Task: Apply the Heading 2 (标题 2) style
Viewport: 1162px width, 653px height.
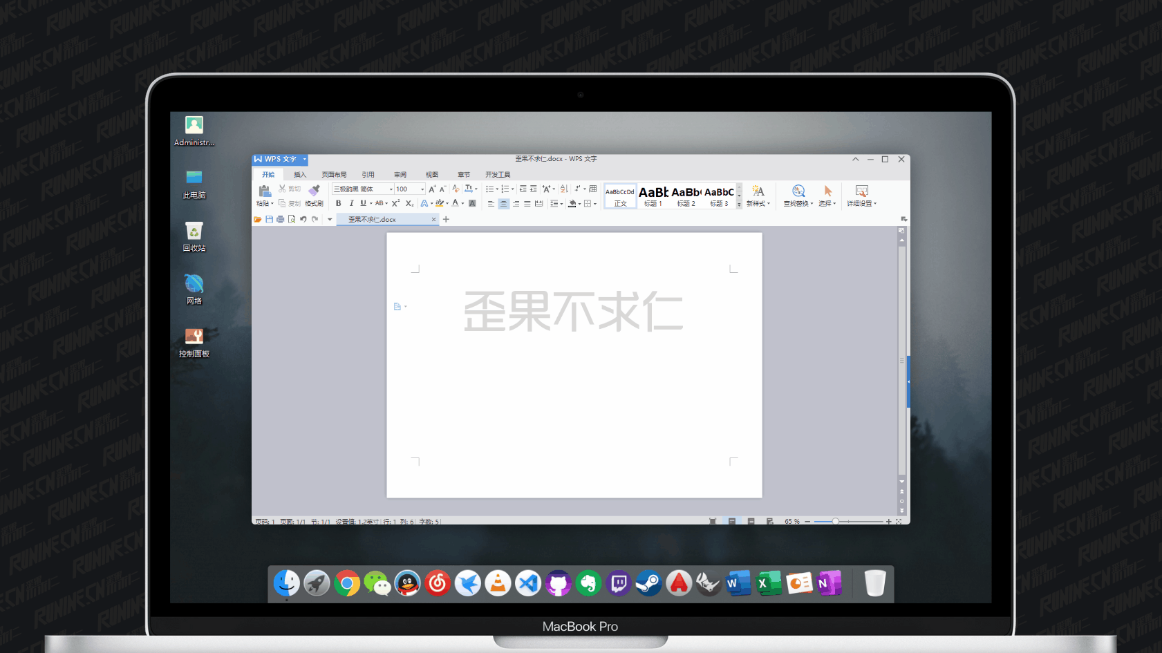Action: coord(686,196)
